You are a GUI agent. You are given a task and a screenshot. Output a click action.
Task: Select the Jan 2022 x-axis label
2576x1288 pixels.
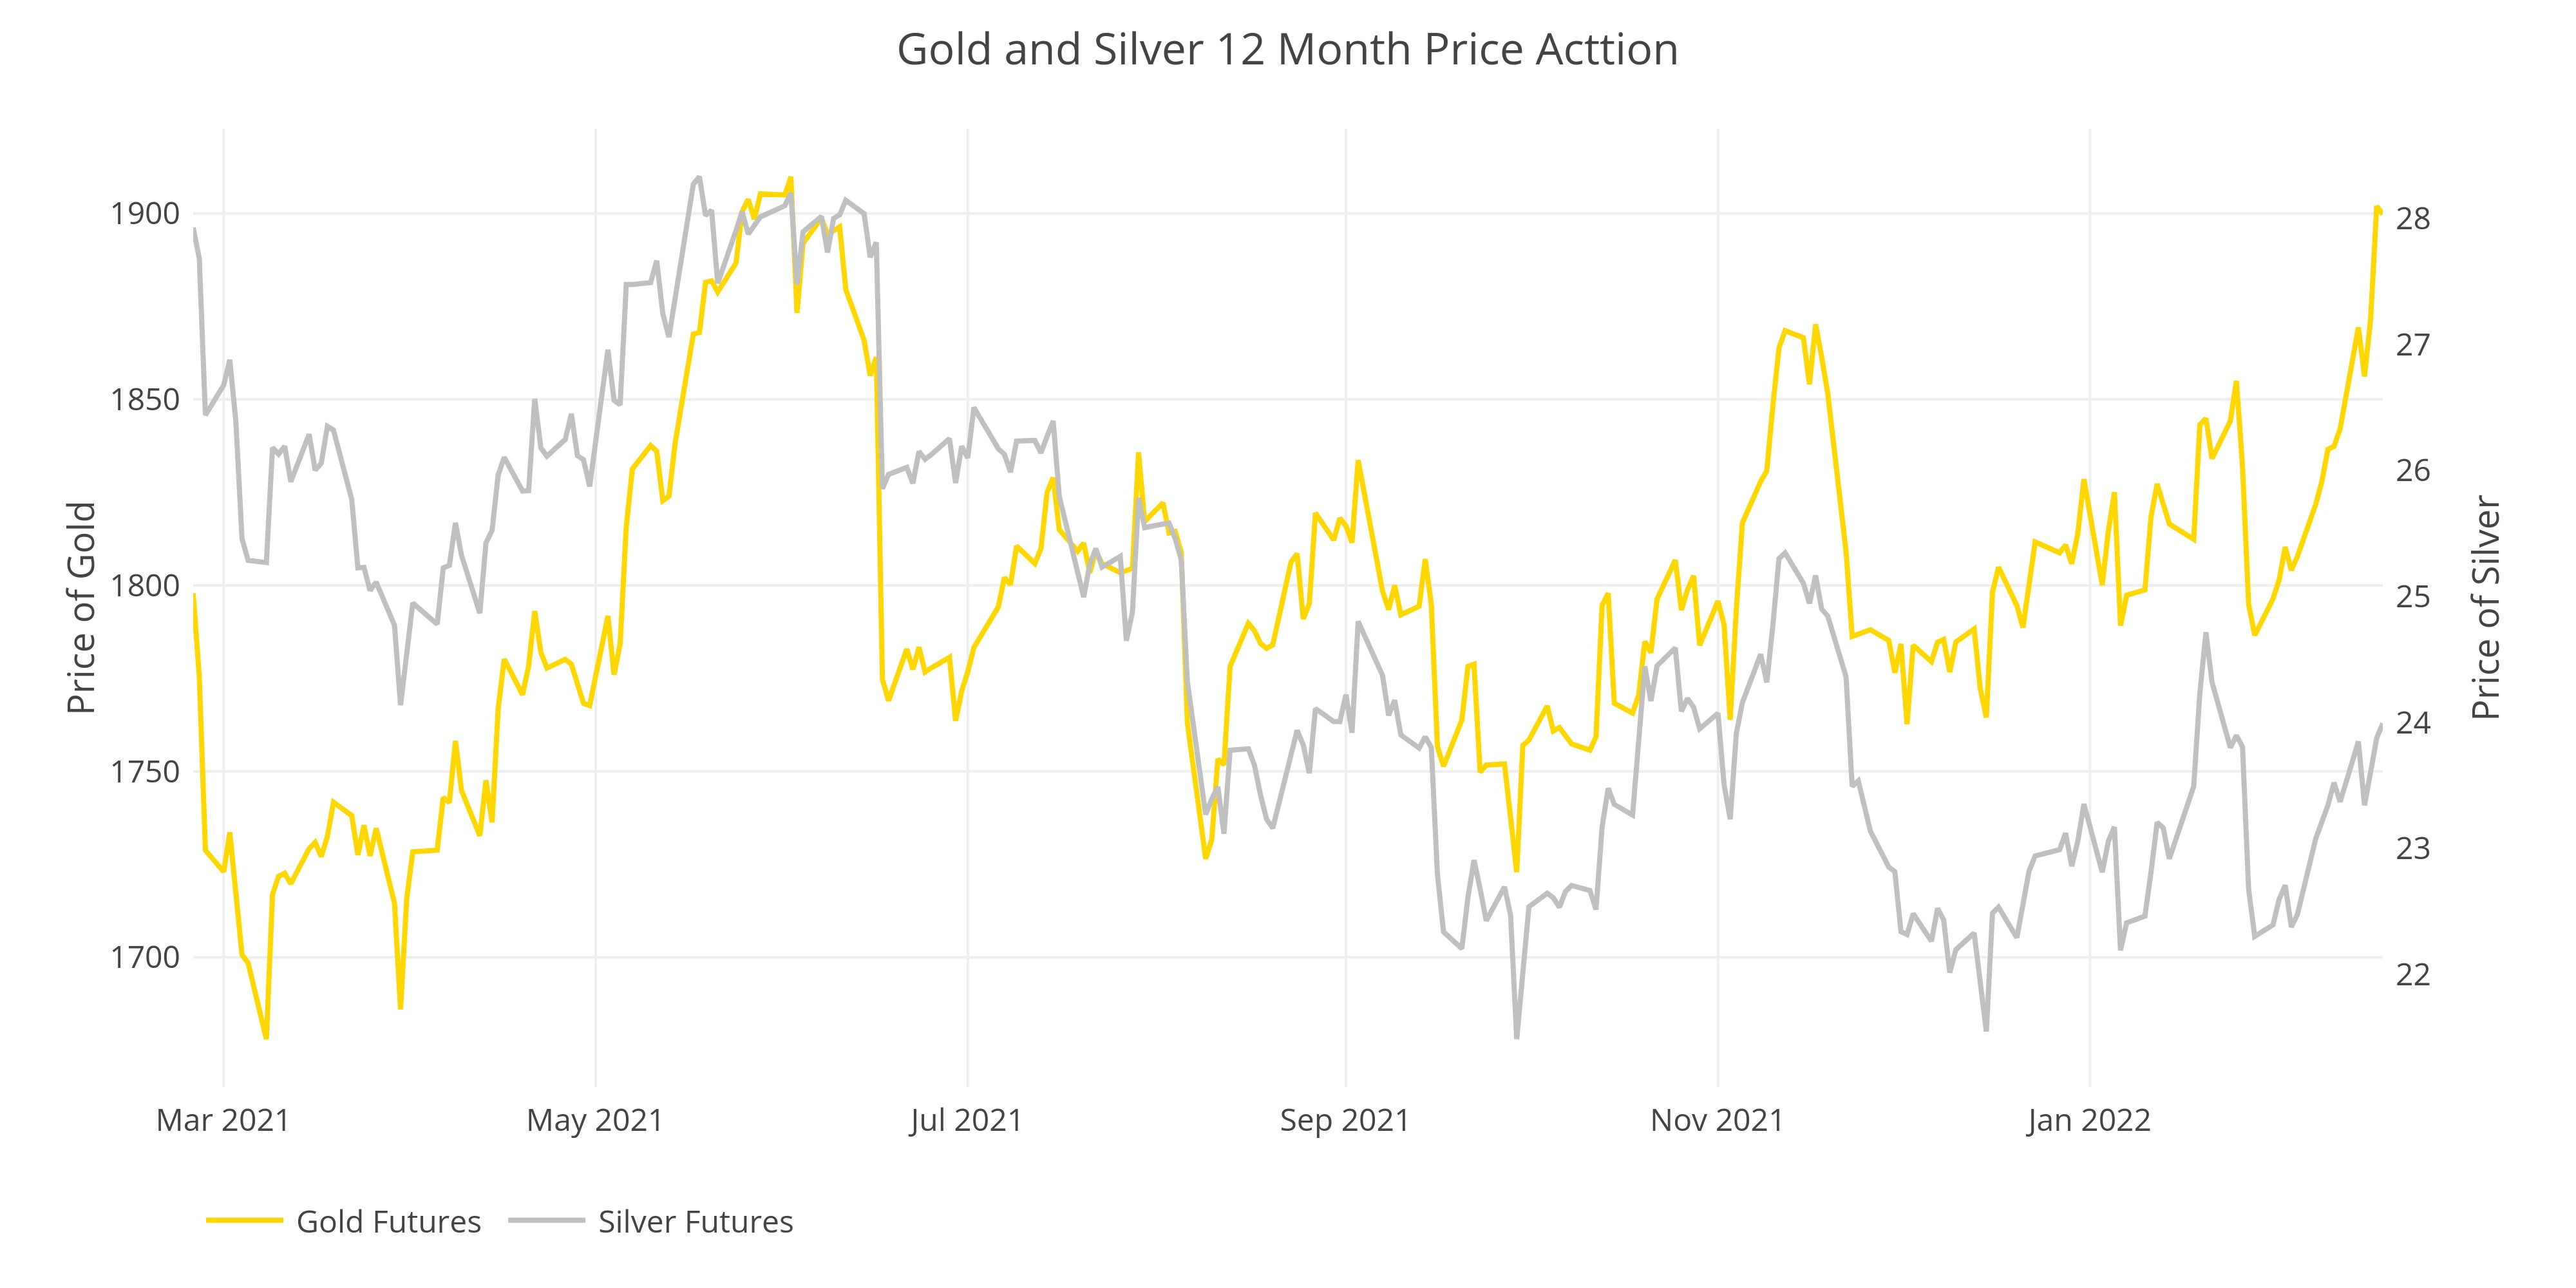coord(2089,1120)
